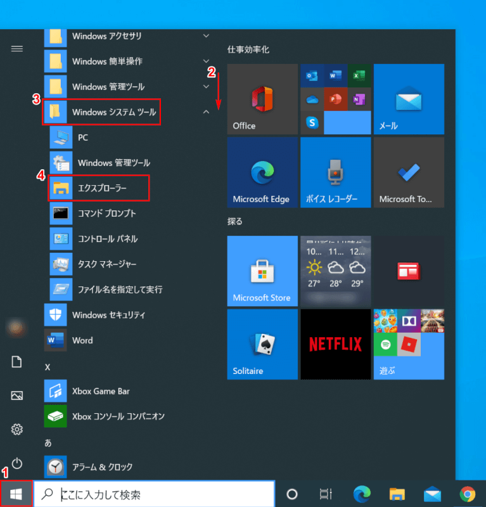Open Settings gear in Start sidebar

17,430
